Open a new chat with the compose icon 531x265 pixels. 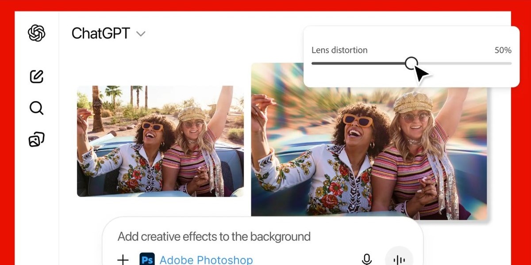click(x=36, y=76)
